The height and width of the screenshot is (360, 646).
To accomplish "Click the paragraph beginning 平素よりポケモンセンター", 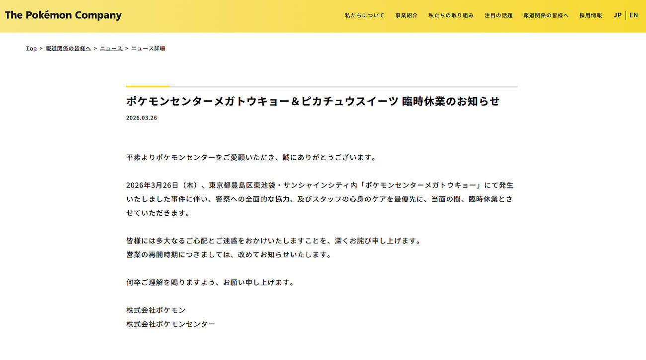I will coord(251,158).
